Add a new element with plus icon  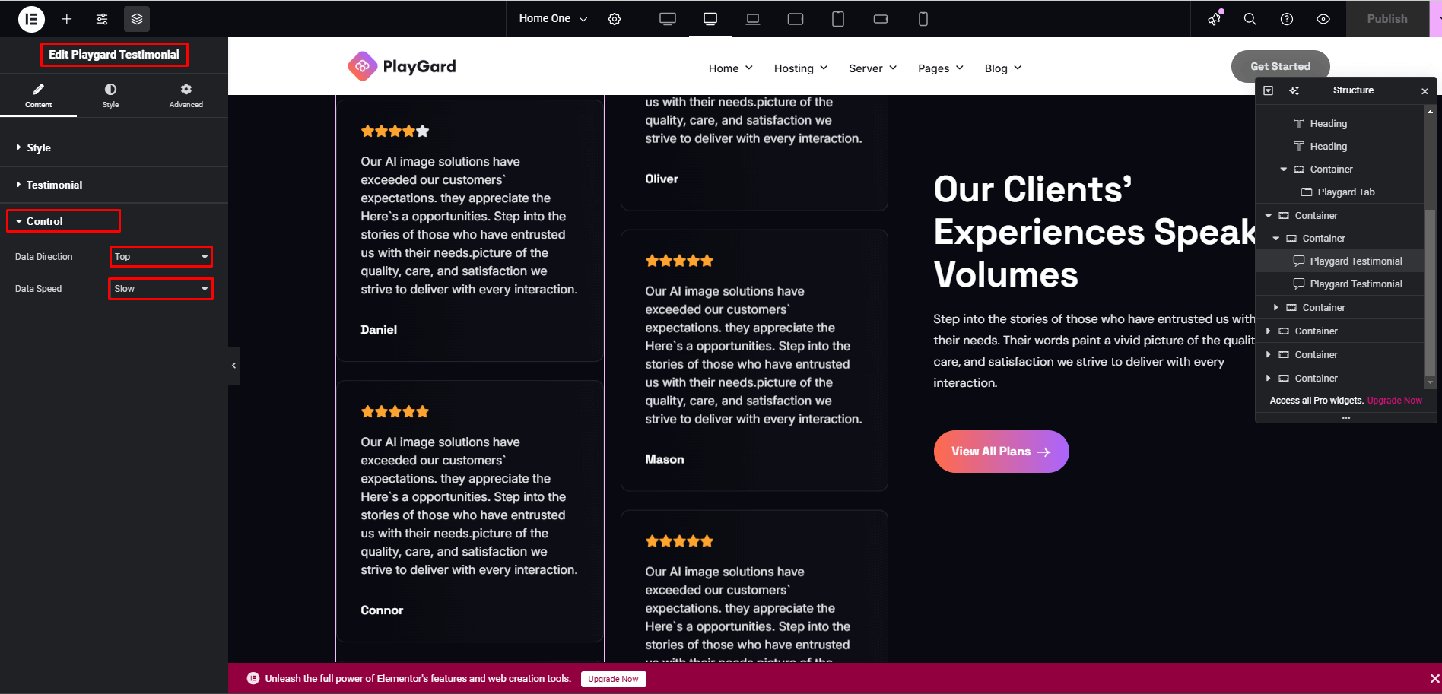67,19
